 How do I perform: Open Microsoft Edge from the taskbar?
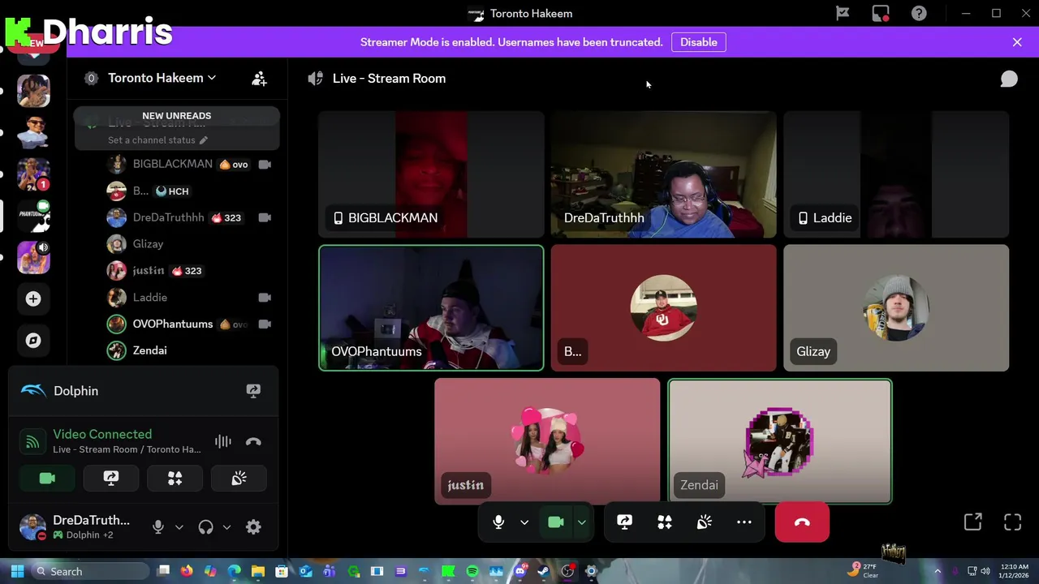(x=234, y=572)
